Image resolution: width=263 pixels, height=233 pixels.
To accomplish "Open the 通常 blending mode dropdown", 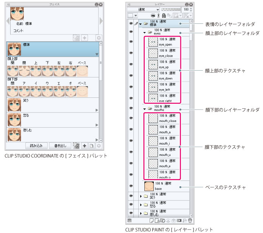I will [x=143, y=9].
